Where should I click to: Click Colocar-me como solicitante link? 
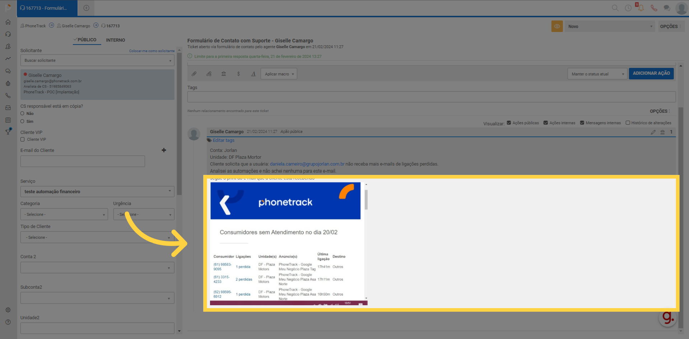(152, 51)
